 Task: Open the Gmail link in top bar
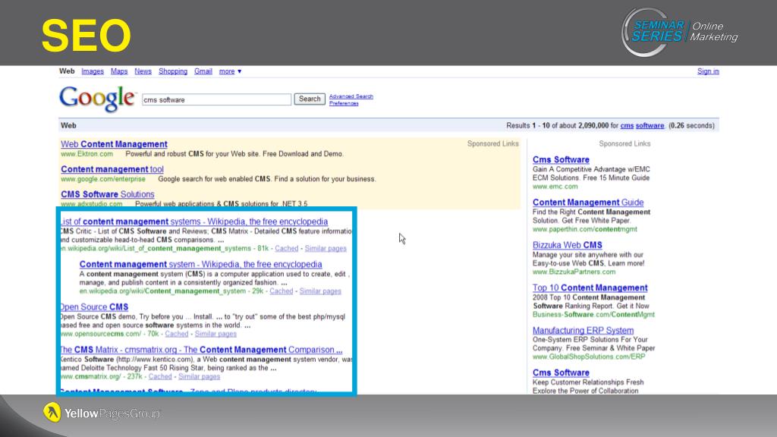point(203,71)
